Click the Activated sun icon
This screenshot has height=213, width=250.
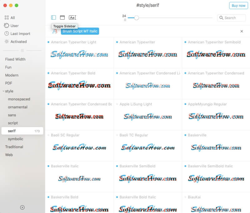coord(7,42)
